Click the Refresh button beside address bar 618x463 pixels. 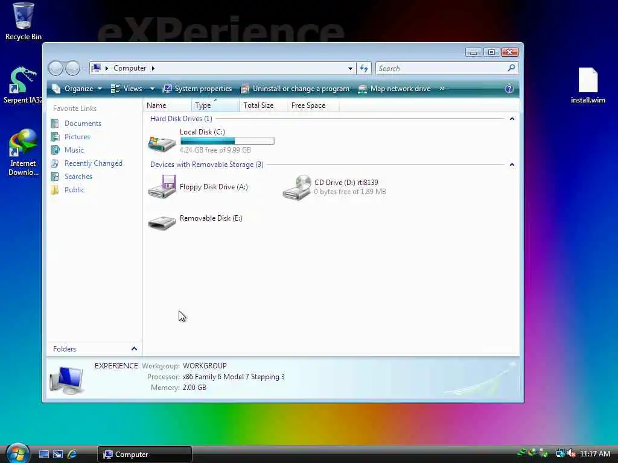pyautogui.click(x=364, y=68)
